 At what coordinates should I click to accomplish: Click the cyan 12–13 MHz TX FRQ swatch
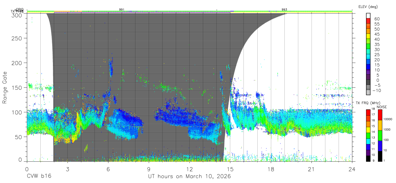[368, 141]
